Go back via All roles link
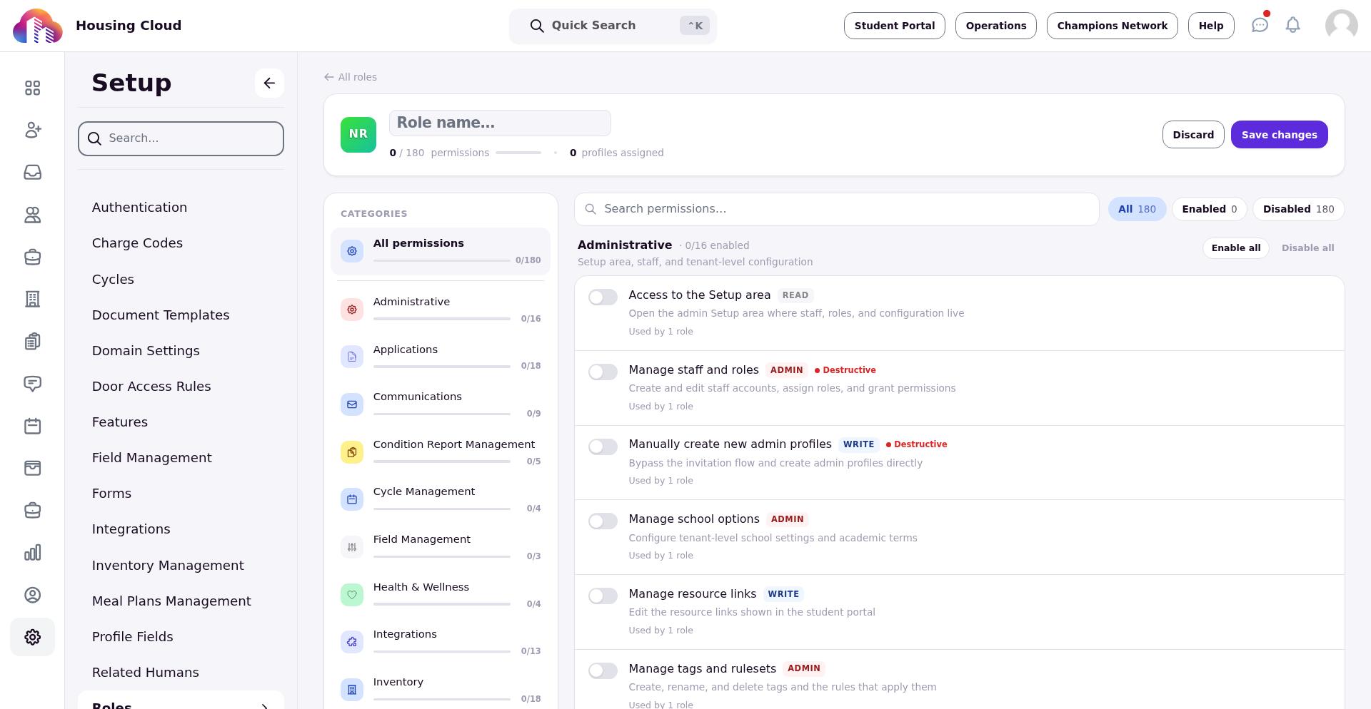 [x=350, y=77]
